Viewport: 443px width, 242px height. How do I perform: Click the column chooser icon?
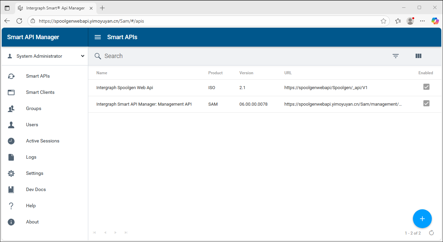point(418,56)
